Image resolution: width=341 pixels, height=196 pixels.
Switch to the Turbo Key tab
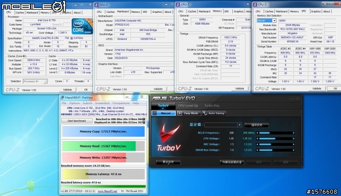coord(212,106)
